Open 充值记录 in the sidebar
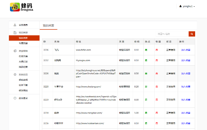This screenshot has width=207, height=130. 23,62
